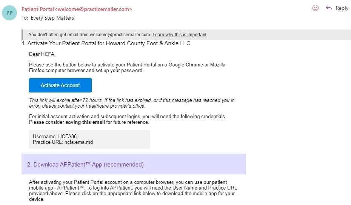Viewport: 351px width, 205px height.
Task: Click the PP sender avatar circle
Action: pos(9,13)
